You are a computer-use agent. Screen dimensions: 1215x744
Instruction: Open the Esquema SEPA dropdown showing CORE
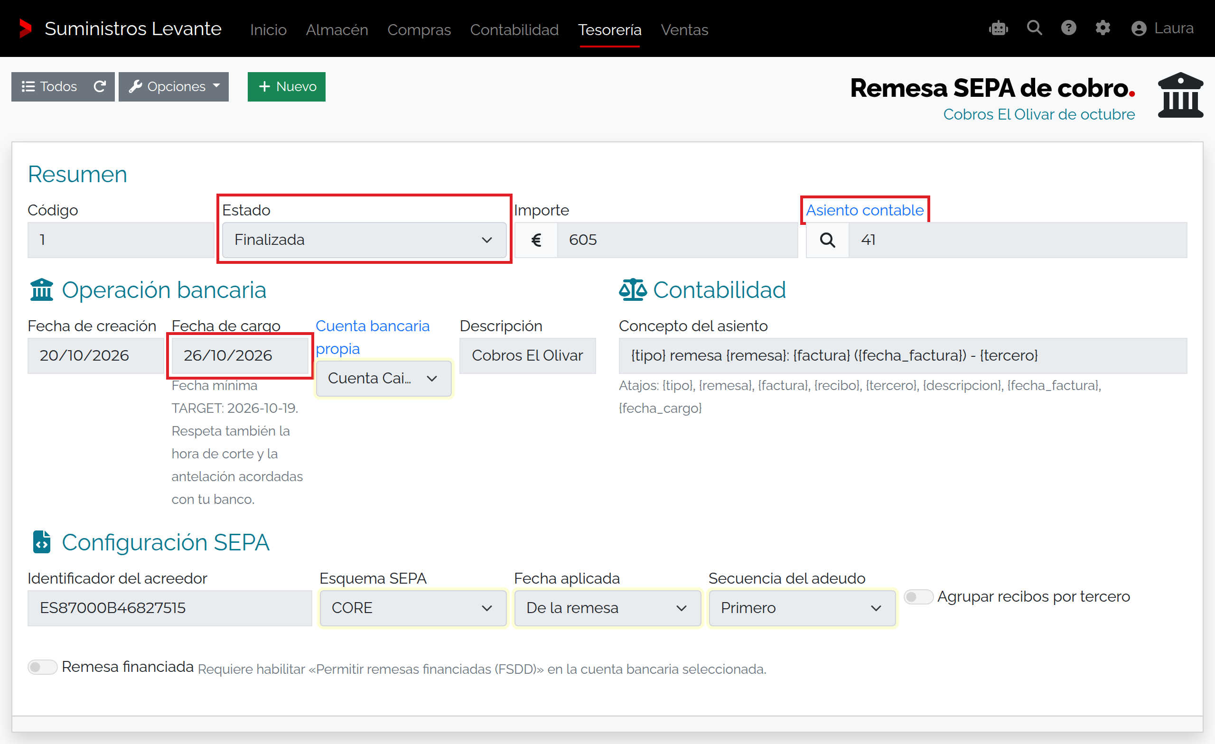click(x=413, y=608)
